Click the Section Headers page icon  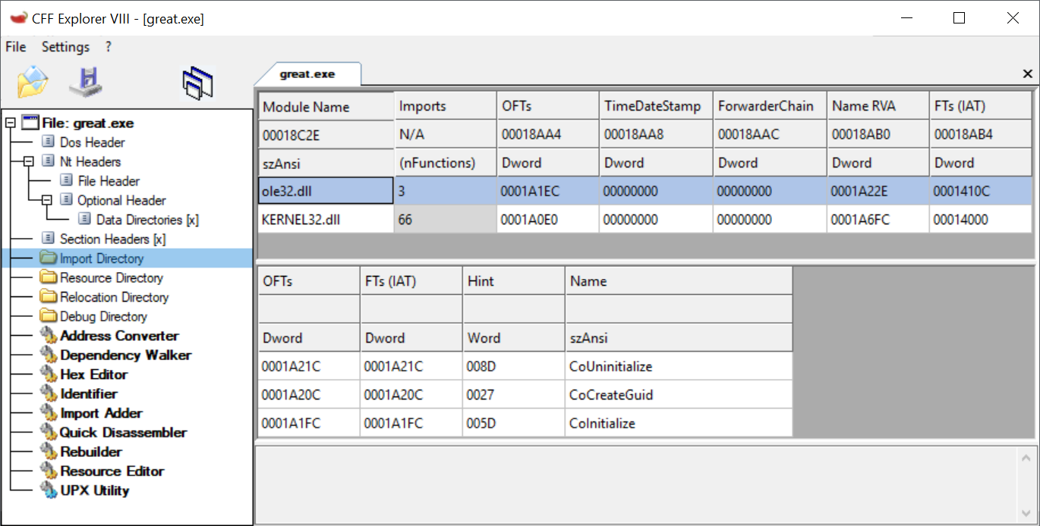pyautogui.click(x=49, y=239)
